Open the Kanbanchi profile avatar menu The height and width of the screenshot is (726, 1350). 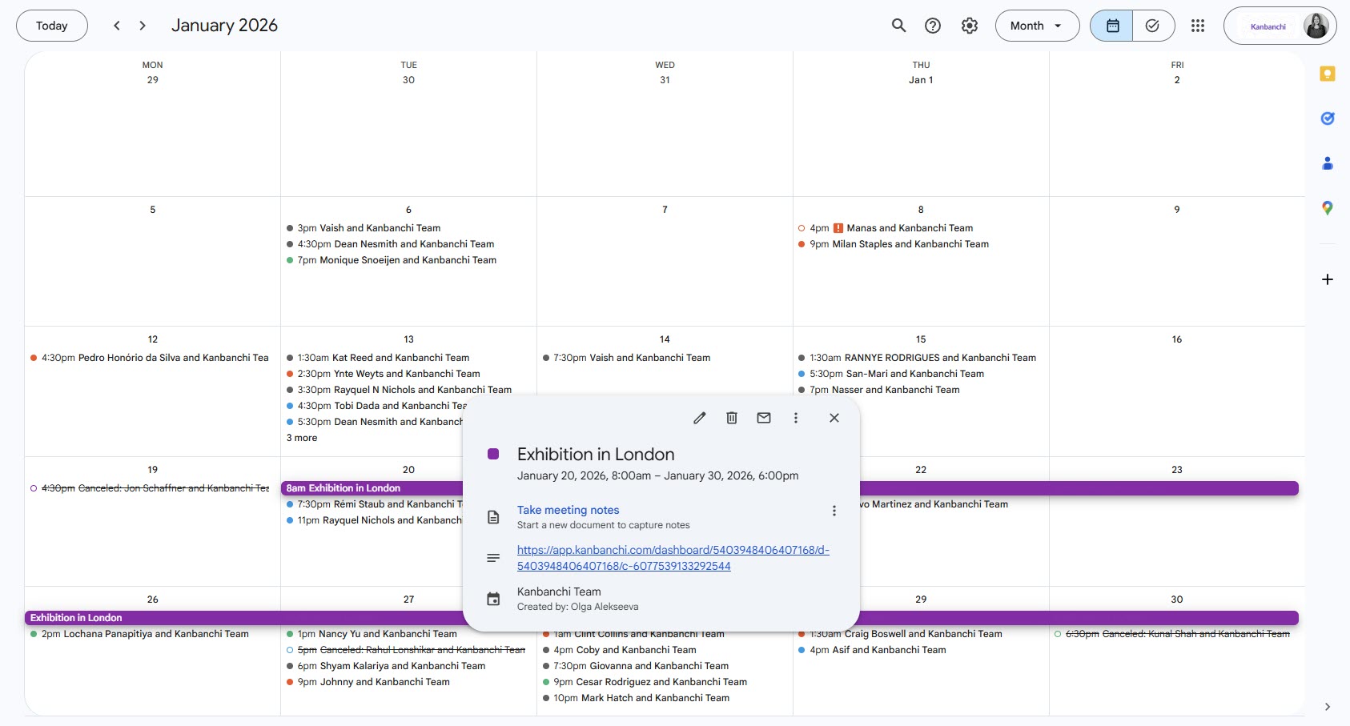1318,25
